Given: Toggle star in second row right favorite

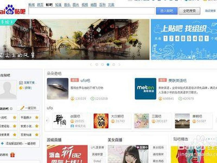Looking at the screenshot, I should pos(37,126).
